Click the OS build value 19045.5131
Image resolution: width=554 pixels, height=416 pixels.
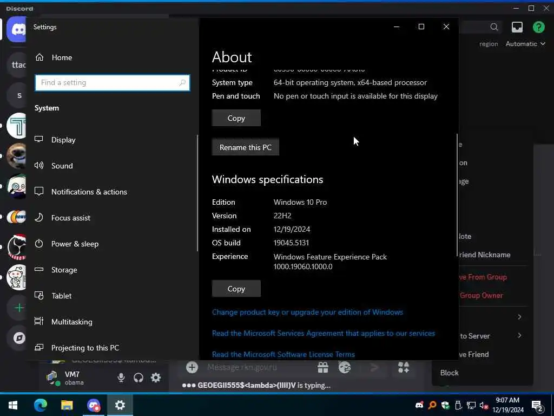click(x=291, y=243)
